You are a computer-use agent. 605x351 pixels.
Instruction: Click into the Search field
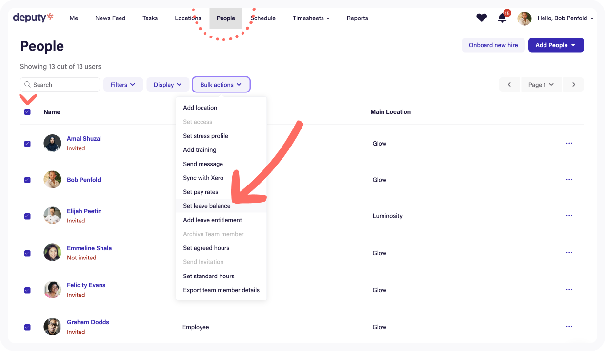click(63, 85)
